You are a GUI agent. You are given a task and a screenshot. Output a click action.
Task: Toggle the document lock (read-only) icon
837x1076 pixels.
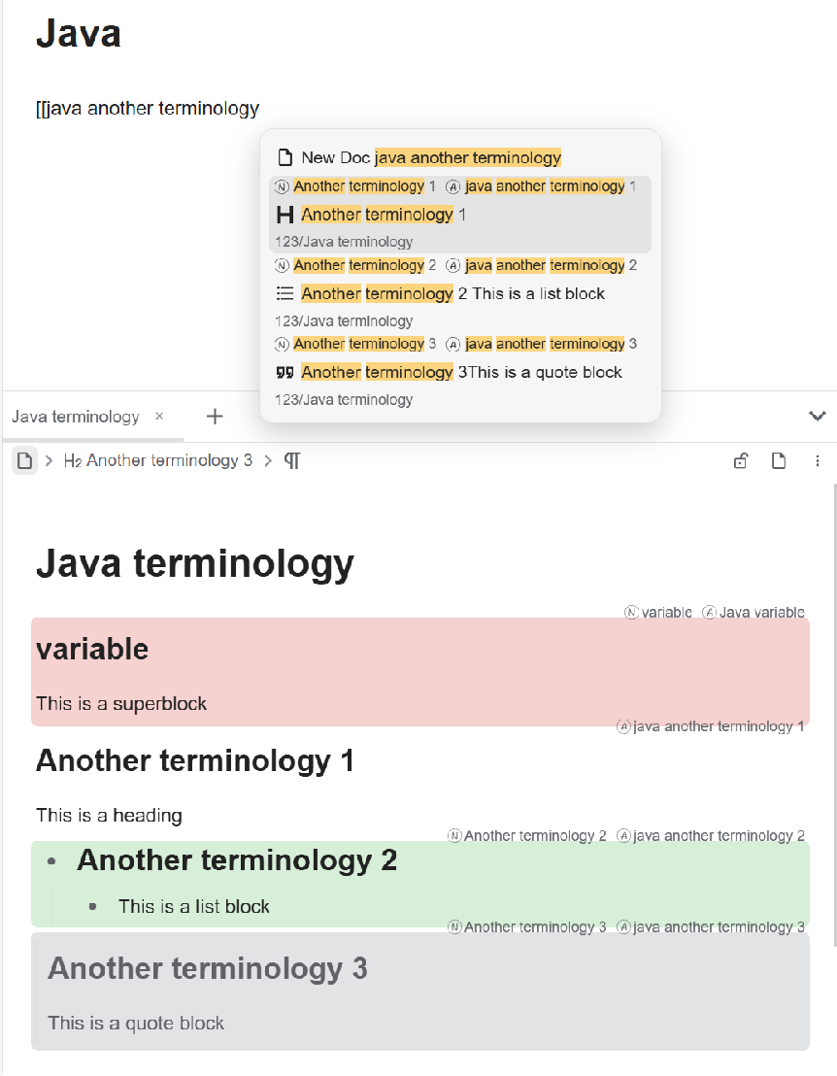741,461
